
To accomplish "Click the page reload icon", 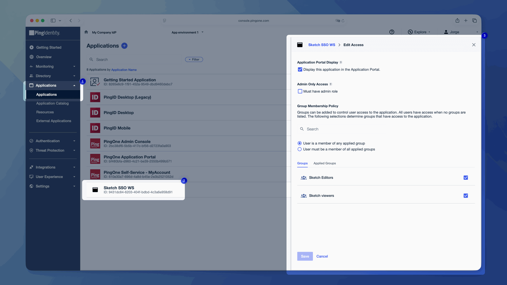I will (343, 21).
